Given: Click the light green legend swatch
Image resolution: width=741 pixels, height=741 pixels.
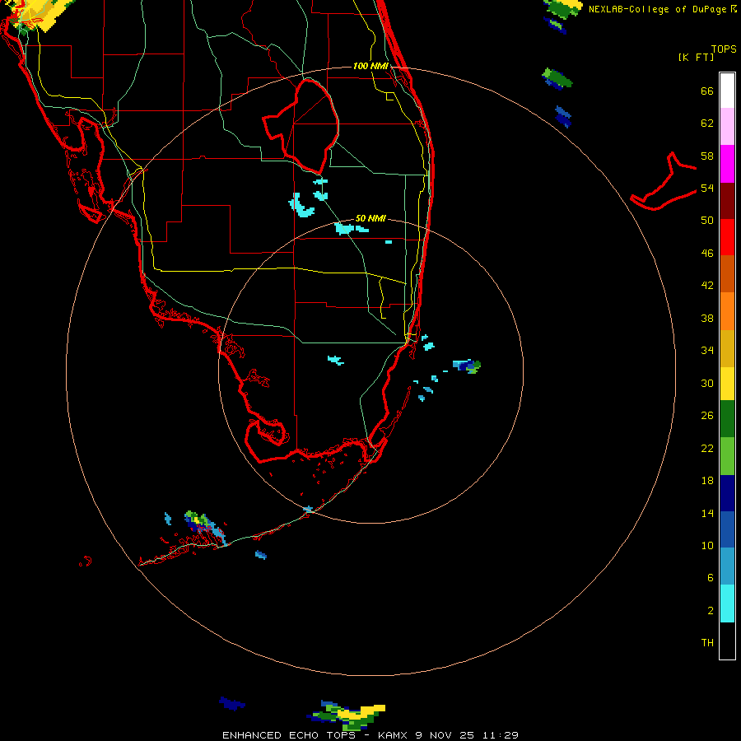Looking at the screenshot, I should pyautogui.click(x=727, y=456).
